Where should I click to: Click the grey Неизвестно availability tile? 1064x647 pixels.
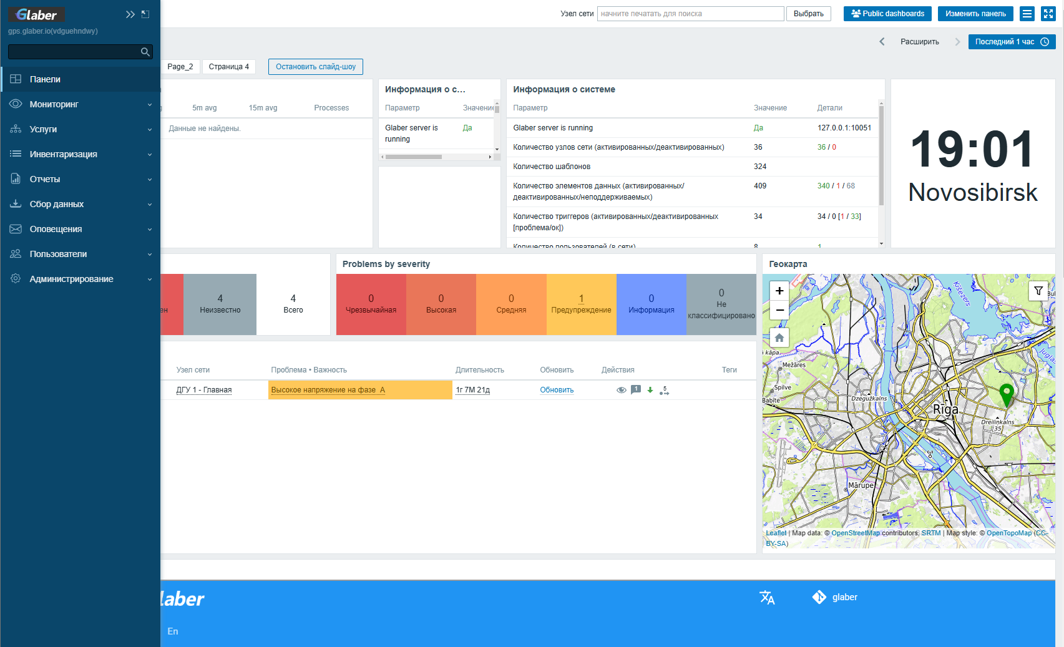point(220,304)
